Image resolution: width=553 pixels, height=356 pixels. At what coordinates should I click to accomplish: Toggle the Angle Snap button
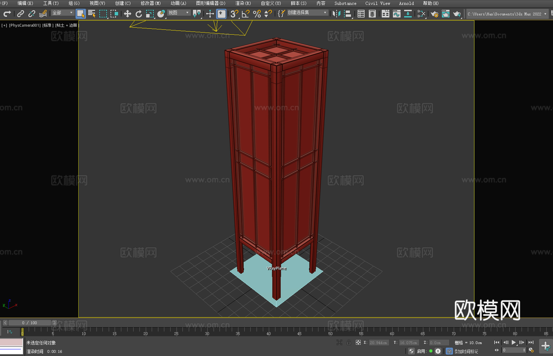pyautogui.click(x=246, y=14)
